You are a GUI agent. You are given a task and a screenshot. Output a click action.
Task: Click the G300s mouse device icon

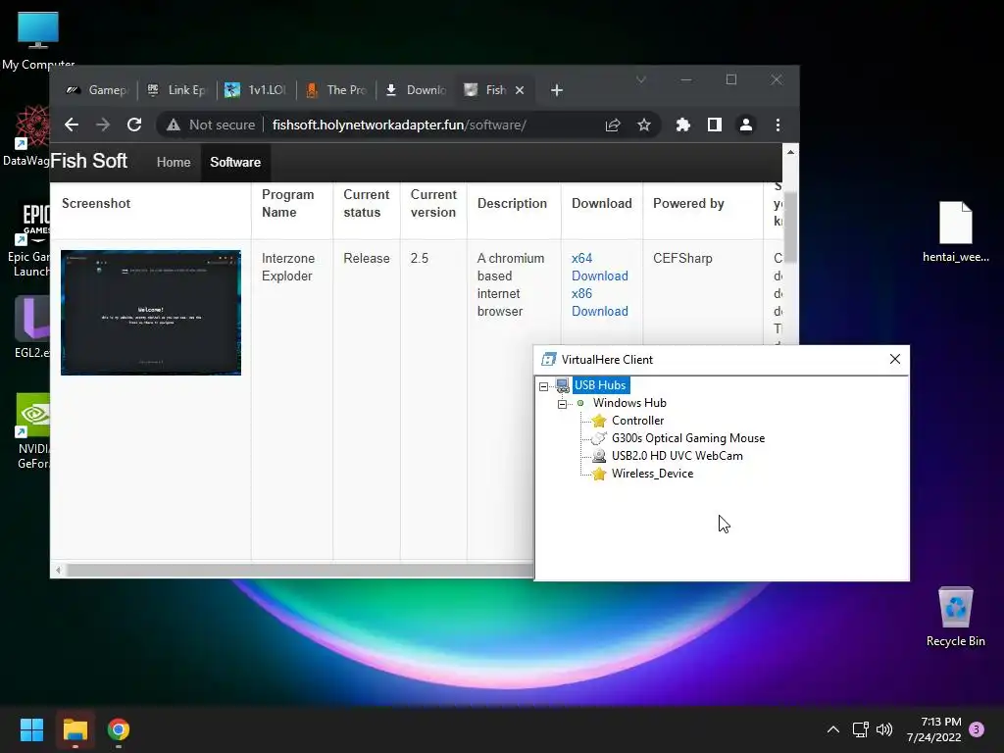coord(599,438)
